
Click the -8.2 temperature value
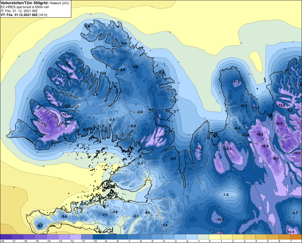click(124, 43)
